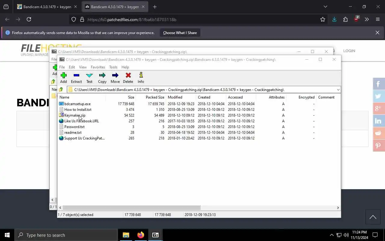Open Firefox extensions puzzle icon
This screenshot has height=241, width=385.
click(345, 19)
